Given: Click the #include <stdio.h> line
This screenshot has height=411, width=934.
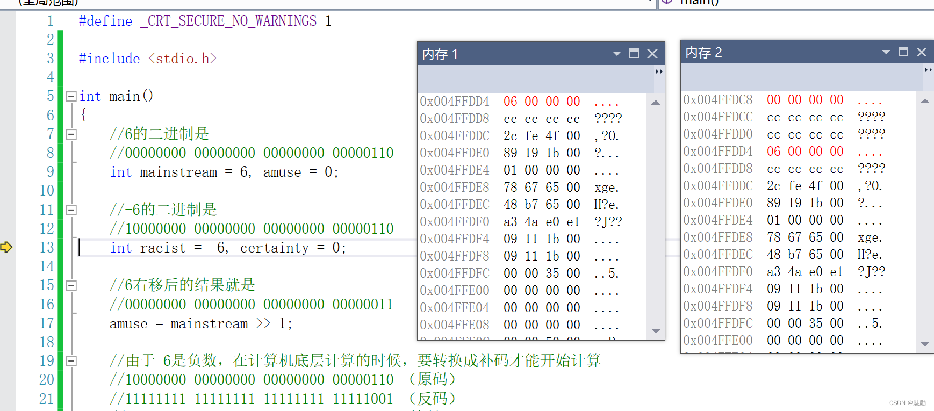Looking at the screenshot, I should [x=148, y=59].
